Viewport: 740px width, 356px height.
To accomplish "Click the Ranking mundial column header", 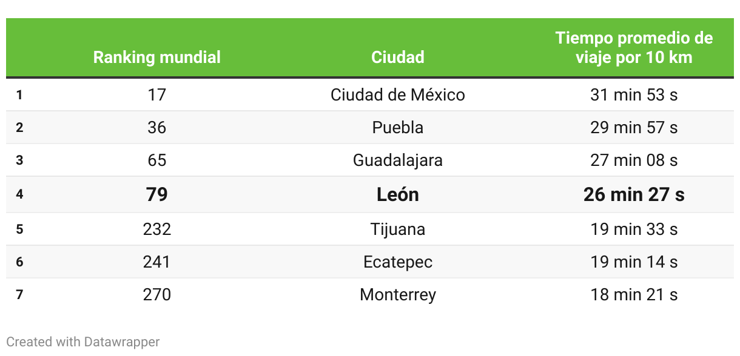I will 156,58.
